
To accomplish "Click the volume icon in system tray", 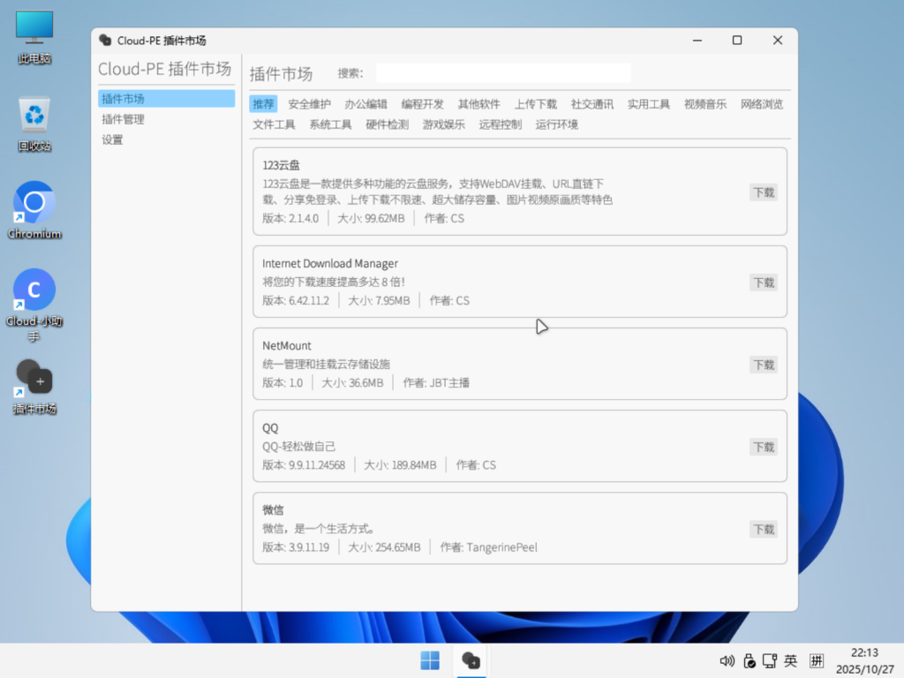I will 727,660.
